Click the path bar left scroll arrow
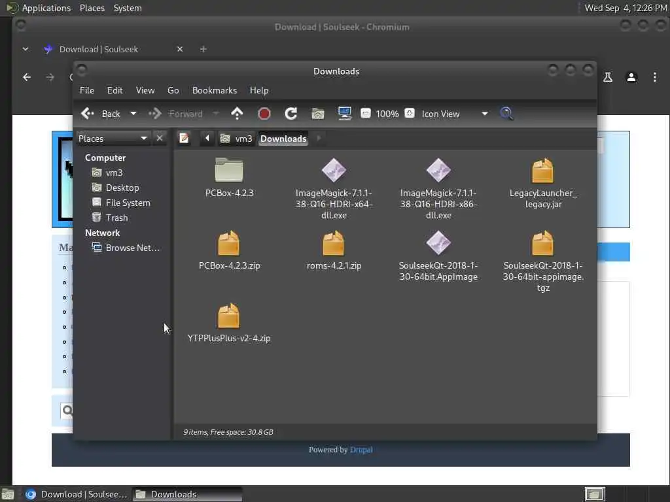The width and height of the screenshot is (670, 502). click(x=207, y=139)
